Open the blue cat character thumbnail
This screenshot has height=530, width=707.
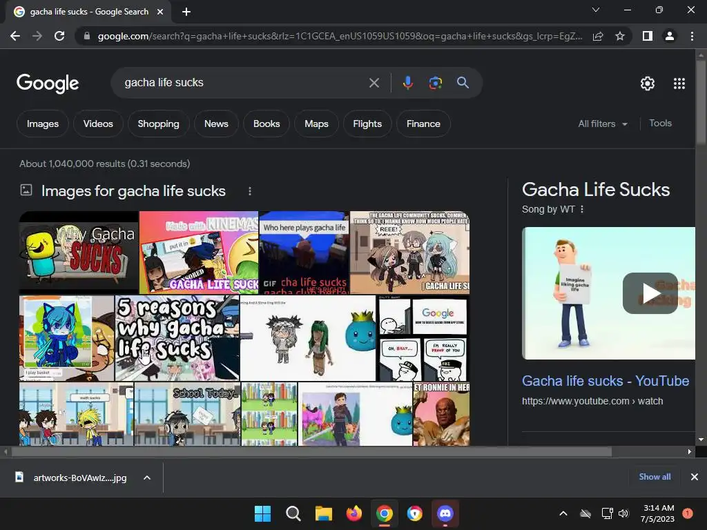pos(67,338)
